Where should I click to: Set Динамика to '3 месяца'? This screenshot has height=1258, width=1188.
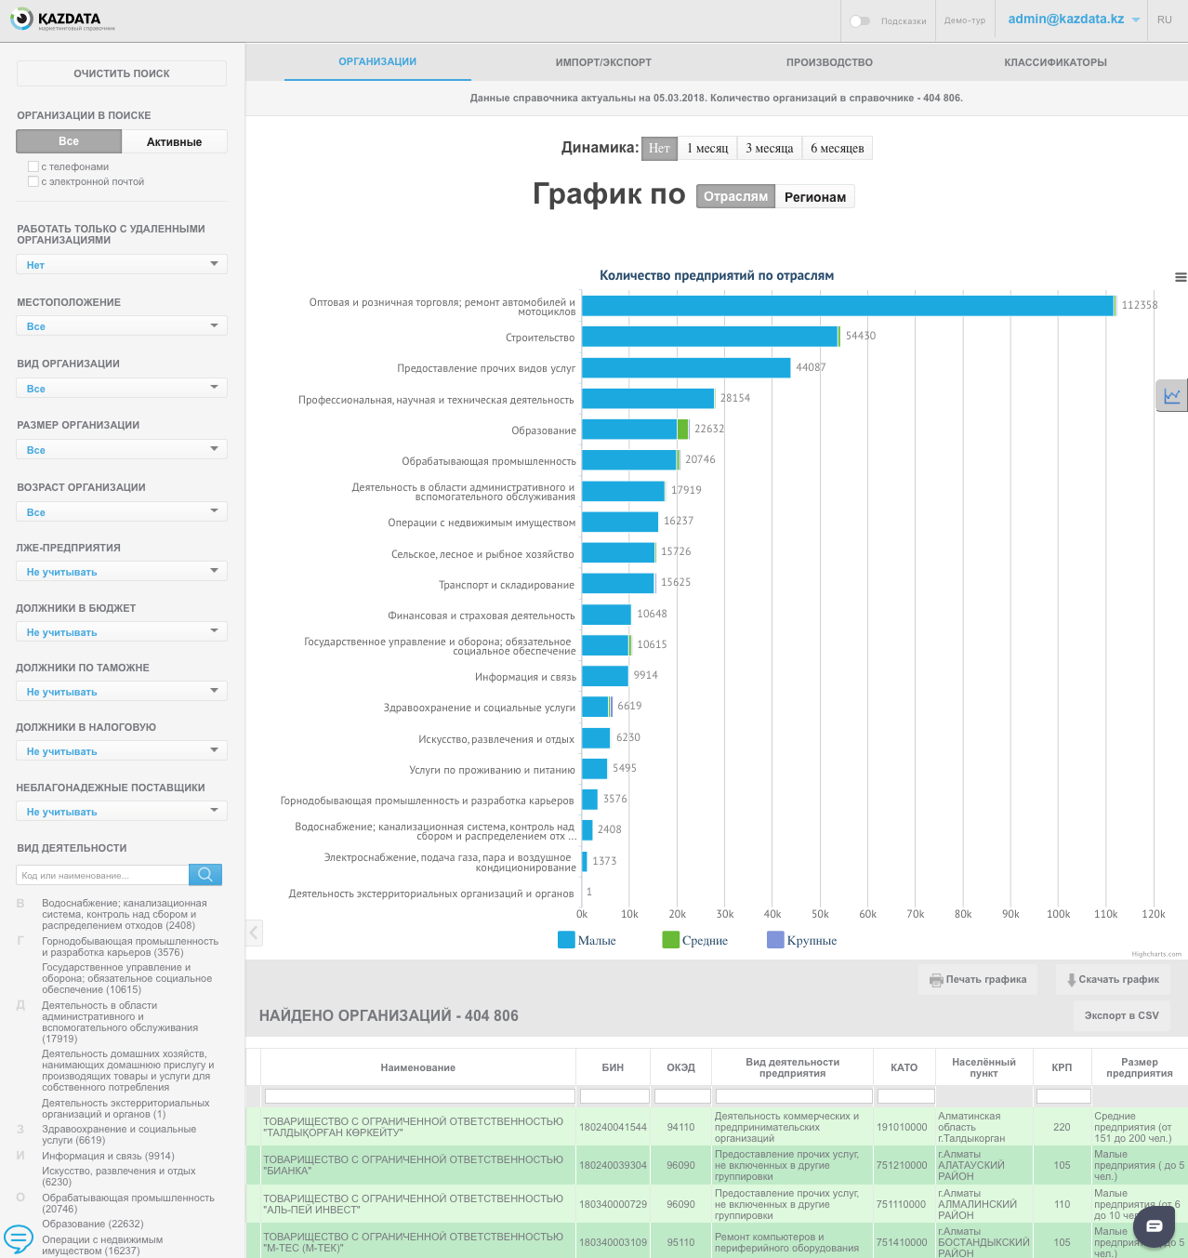(770, 148)
